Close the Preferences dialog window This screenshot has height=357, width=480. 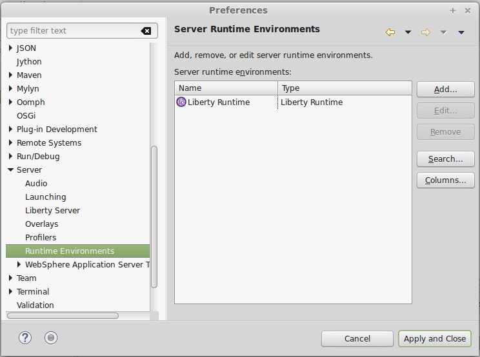(468, 11)
